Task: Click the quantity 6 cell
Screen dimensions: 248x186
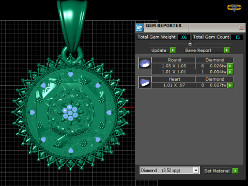Action: [203, 66]
